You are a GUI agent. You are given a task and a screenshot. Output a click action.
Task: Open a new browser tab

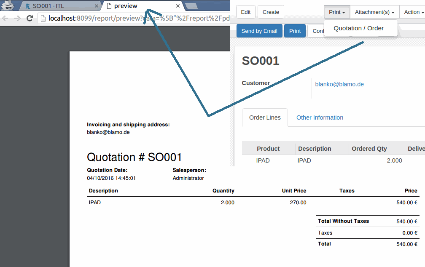pyautogui.click(x=191, y=6)
